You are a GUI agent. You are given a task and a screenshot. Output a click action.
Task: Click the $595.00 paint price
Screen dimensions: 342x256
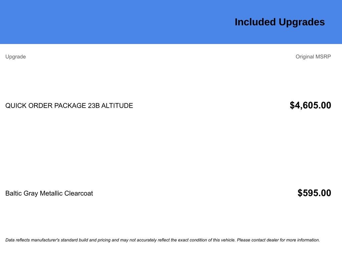tap(314, 193)
